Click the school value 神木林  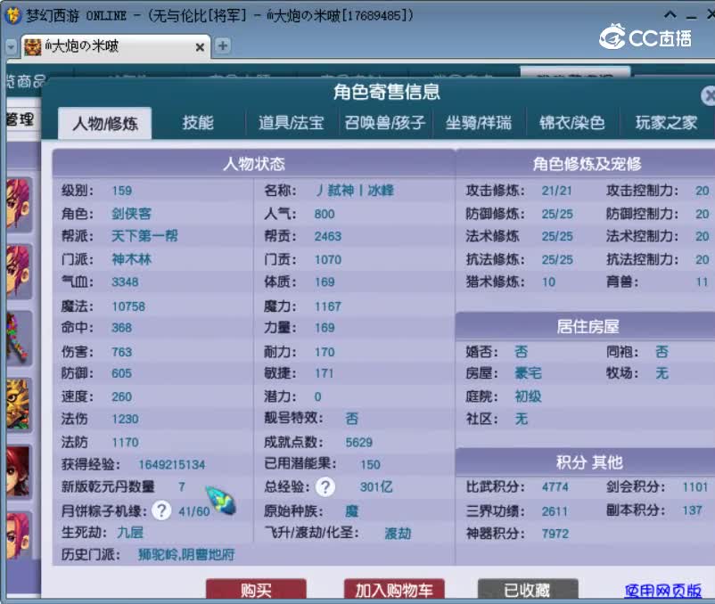point(131,259)
